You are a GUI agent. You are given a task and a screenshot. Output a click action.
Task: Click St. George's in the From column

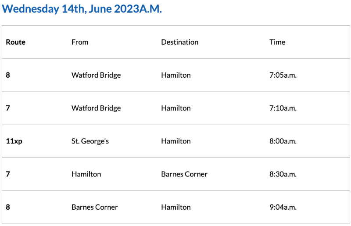tap(90, 141)
